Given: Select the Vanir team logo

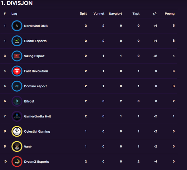Looking at the screenshot, I should (17, 147).
